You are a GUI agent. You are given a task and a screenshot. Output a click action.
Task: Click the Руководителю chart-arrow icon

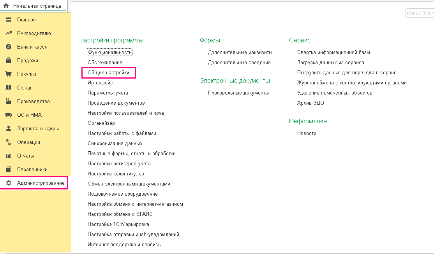tap(9, 33)
